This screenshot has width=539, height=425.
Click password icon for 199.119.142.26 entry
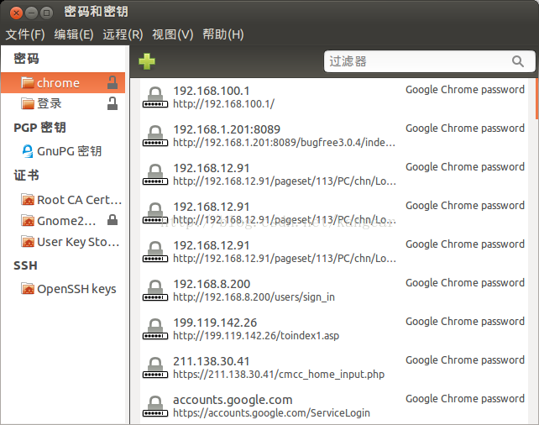155,329
